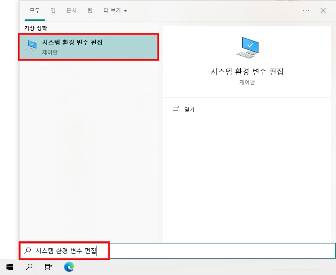Click the taskbar search magnifier icon
The height and width of the screenshot is (275, 336).
click(x=29, y=267)
